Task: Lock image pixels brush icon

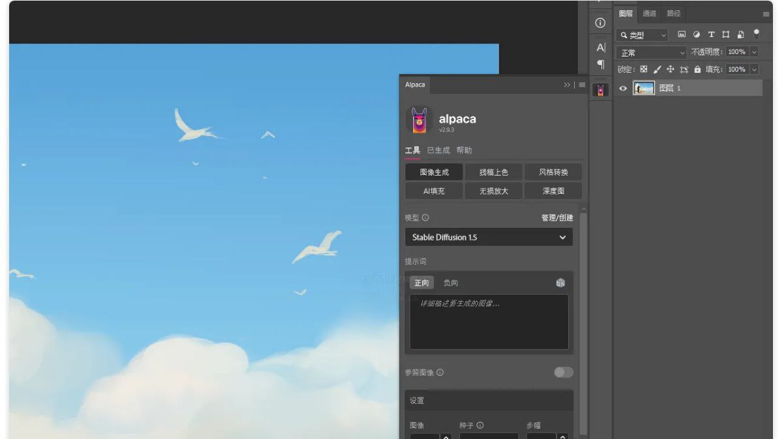Action: point(657,69)
